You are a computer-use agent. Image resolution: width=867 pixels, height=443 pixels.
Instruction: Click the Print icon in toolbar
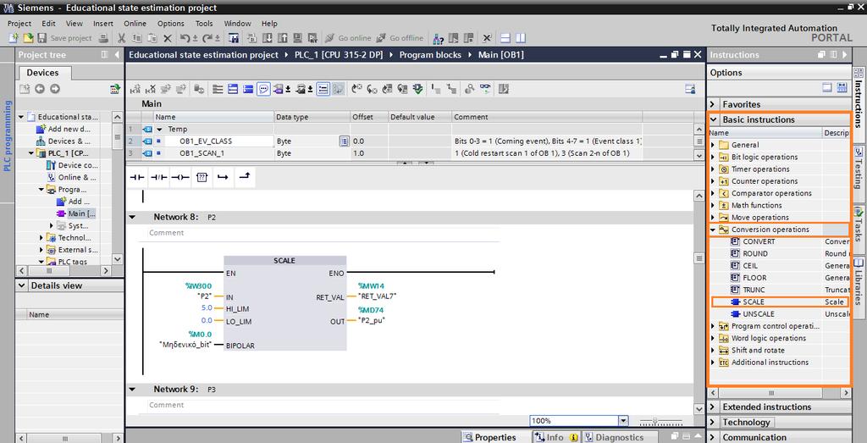tap(103, 38)
